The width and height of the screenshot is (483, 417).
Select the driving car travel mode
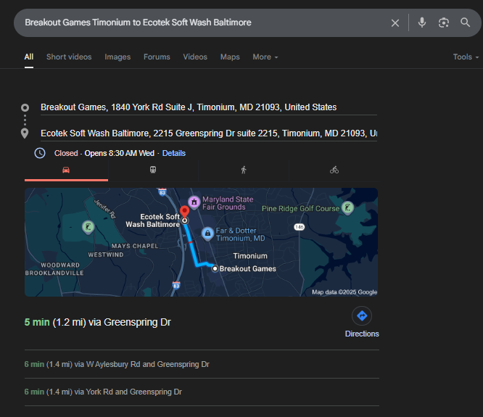coord(66,170)
